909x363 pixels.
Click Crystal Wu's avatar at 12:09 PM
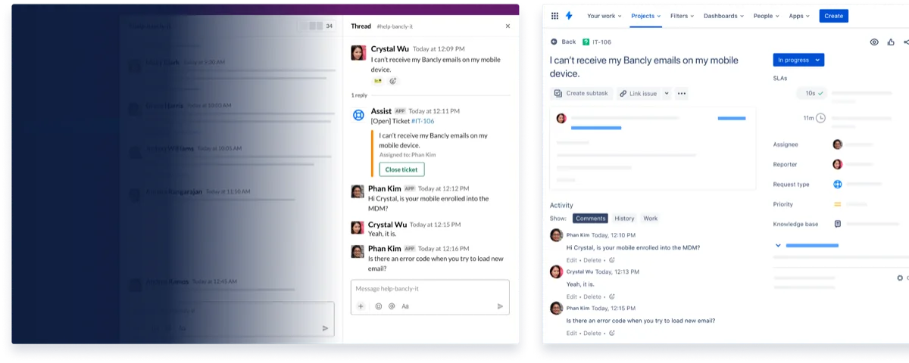tap(358, 52)
